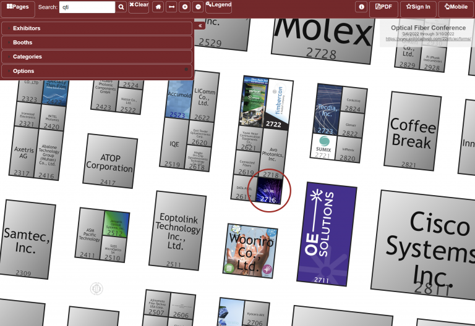This screenshot has height=326, width=475.
Task: Select the Tecdia, Inc. booth 2723
Action: [x=328, y=109]
